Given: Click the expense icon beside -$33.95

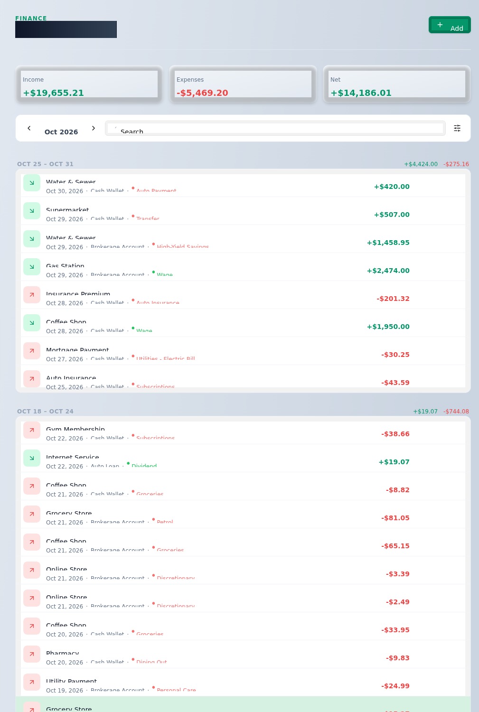Looking at the screenshot, I should click(x=32, y=626).
